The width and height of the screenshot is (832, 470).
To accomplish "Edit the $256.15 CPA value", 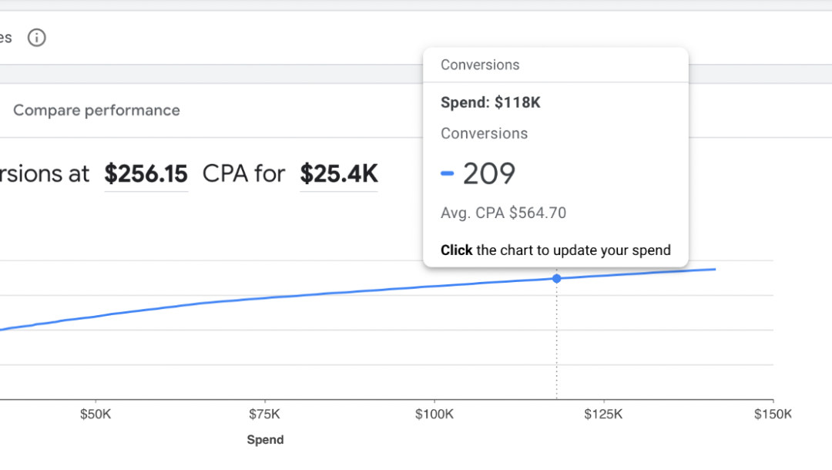I will click(x=146, y=174).
